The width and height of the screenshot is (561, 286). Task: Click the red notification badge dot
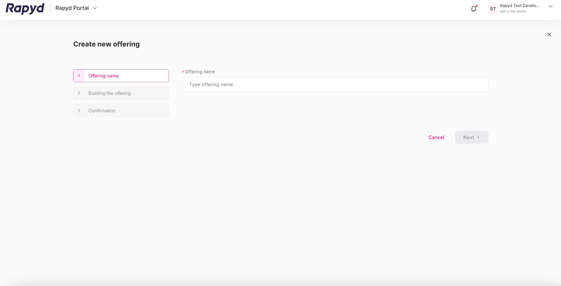(476, 6)
